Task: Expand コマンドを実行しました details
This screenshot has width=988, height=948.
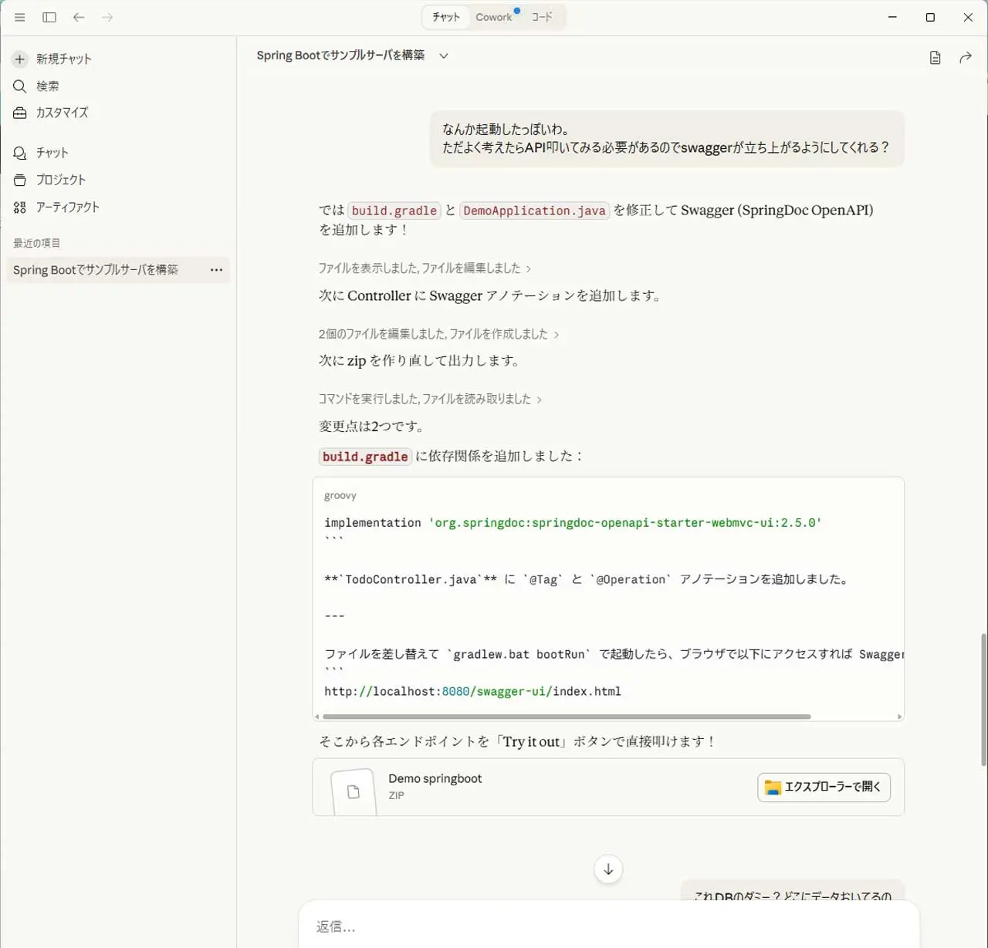Action: [x=430, y=399]
